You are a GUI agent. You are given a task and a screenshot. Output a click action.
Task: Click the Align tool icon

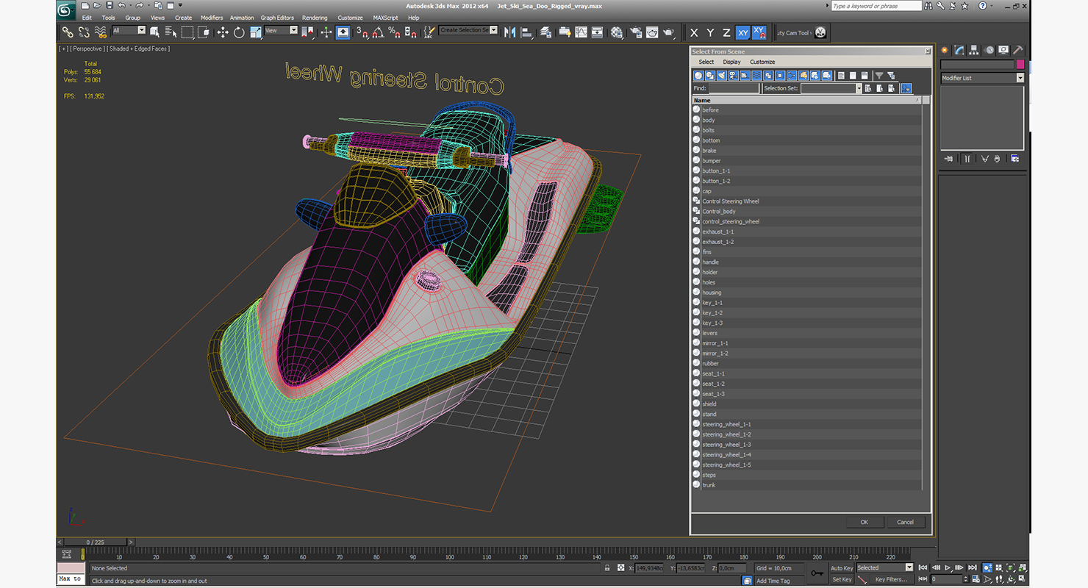tap(526, 32)
